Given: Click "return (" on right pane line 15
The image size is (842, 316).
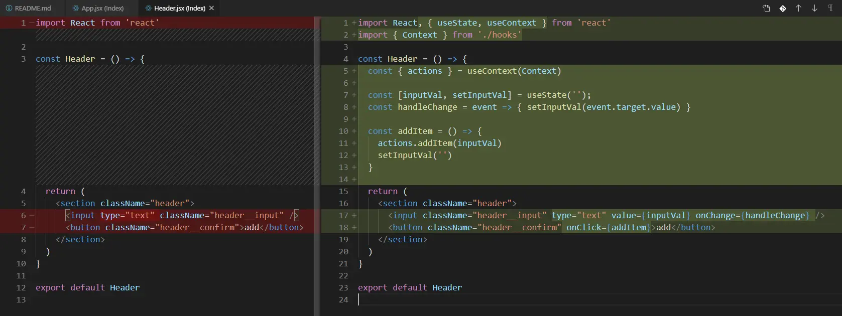Looking at the screenshot, I should pyautogui.click(x=388, y=191).
